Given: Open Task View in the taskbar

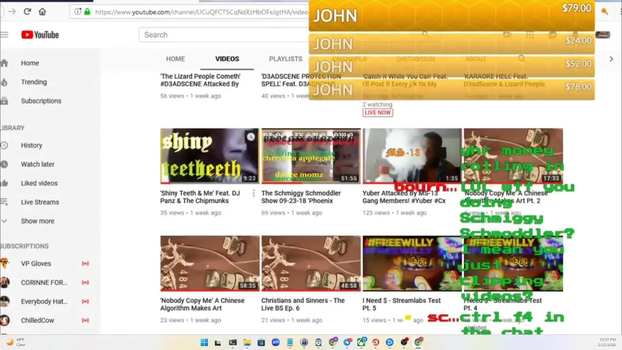Looking at the screenshot, I should click(218, 343).
